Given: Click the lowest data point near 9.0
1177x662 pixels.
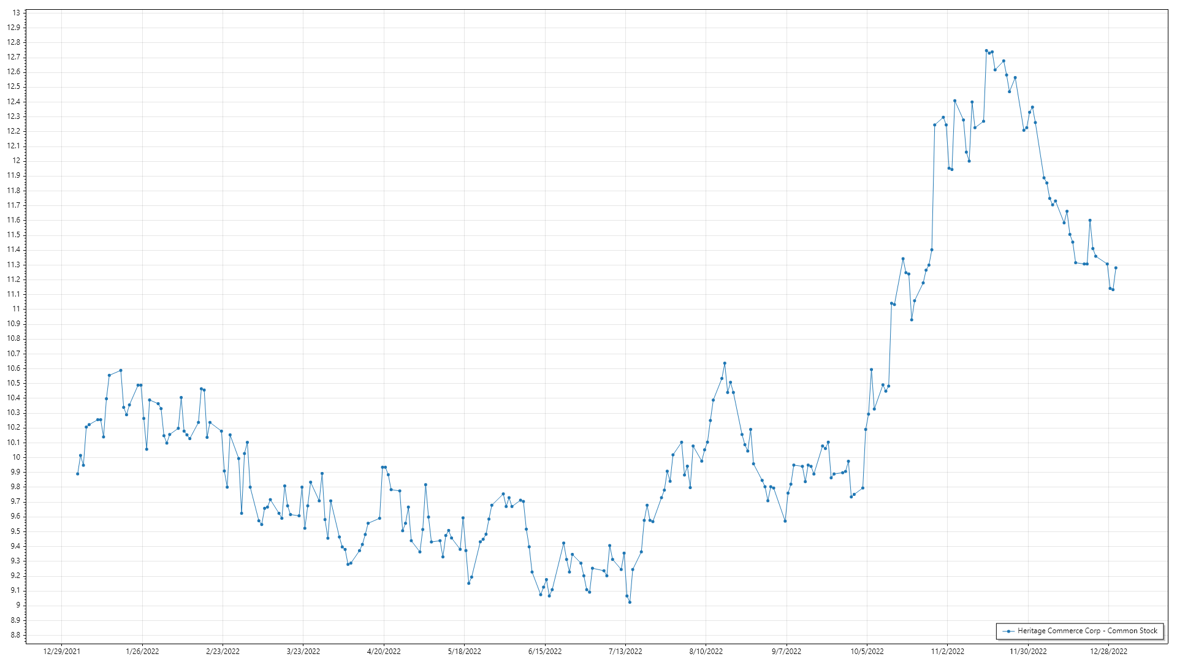Looking at the screenshot, I should 630,603.
